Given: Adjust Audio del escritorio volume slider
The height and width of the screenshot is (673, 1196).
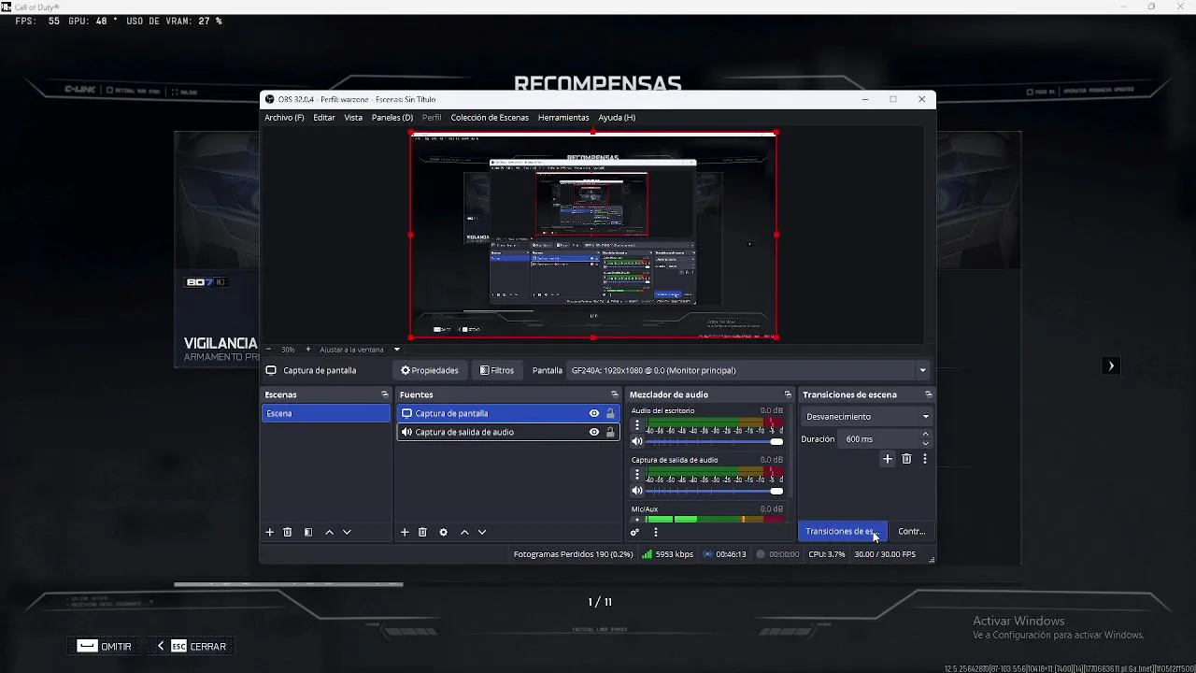Looking at the screenshot, I should 714,441.
